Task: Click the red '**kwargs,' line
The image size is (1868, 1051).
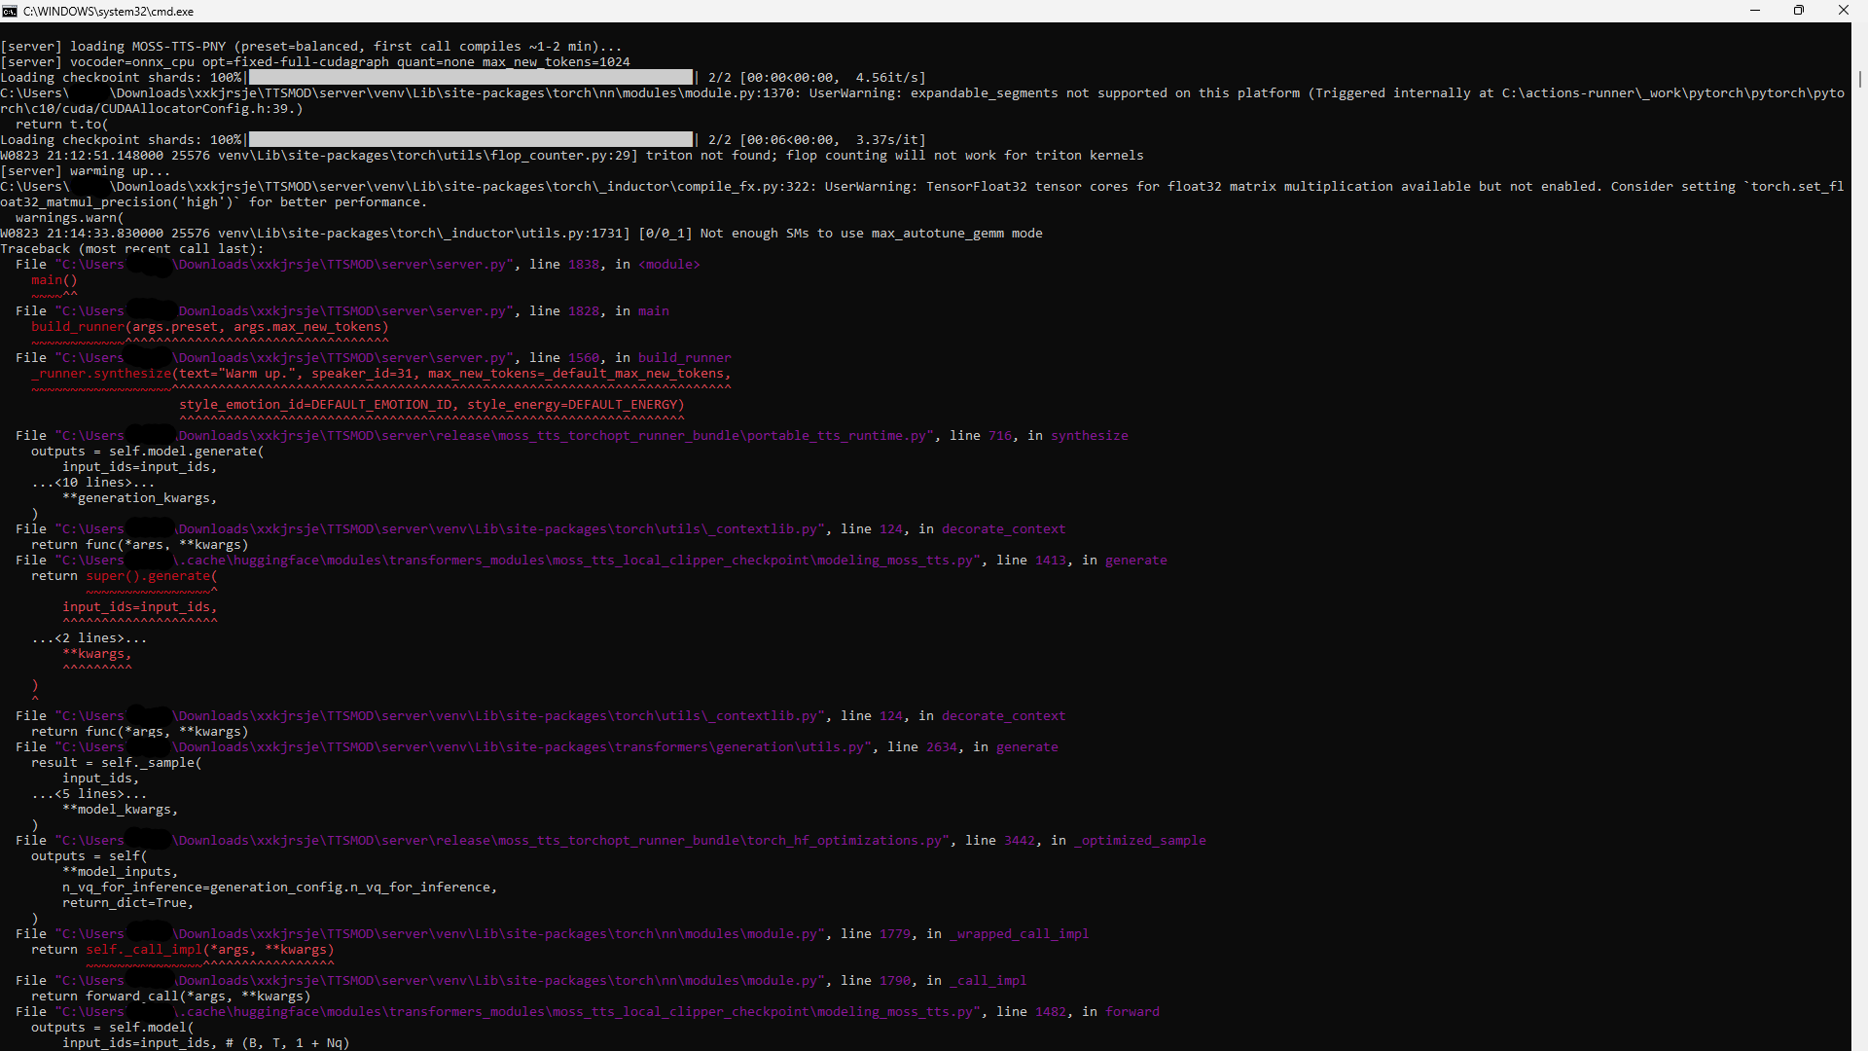Action: pos(97,654)
